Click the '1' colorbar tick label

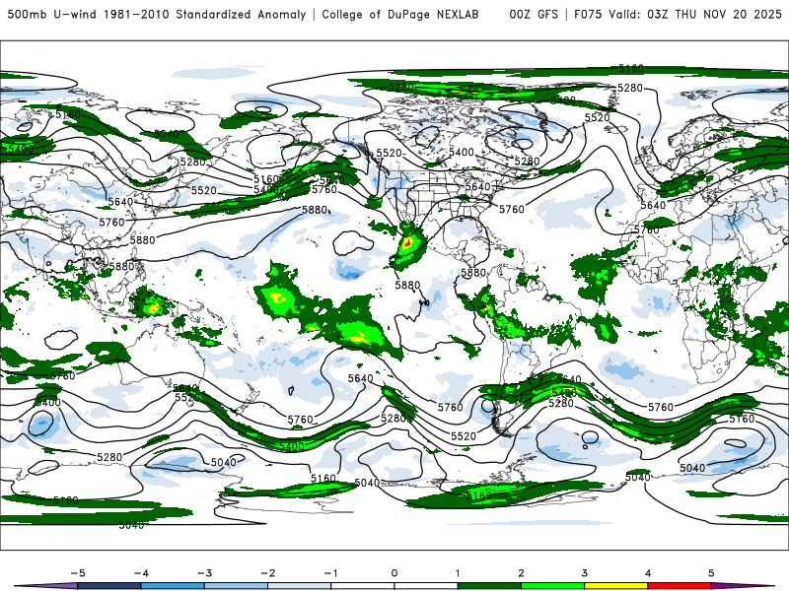click(x=458, y=573)
